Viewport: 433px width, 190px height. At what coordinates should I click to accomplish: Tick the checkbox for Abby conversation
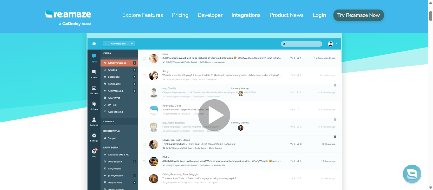click(x=144, y=75)
